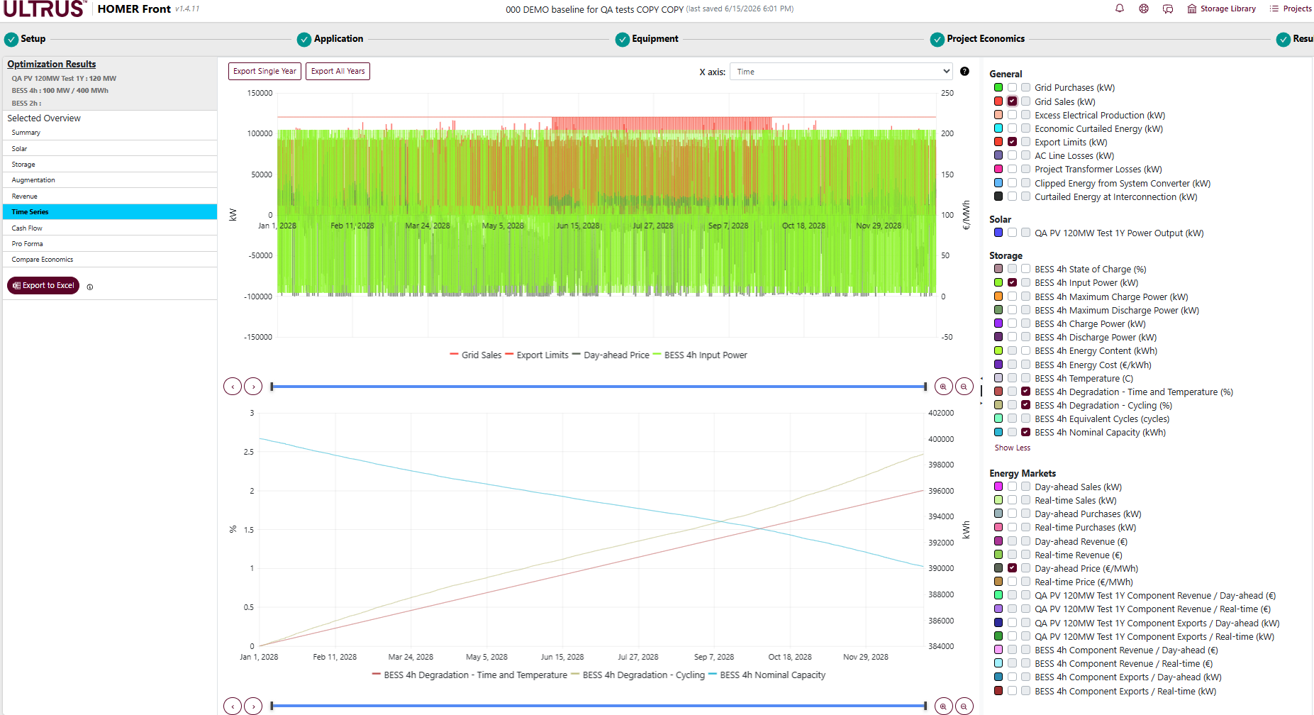Toggle BESS 4h Input Power legend entry
This screenshot has width=1314, height=715.
[700, 355]
